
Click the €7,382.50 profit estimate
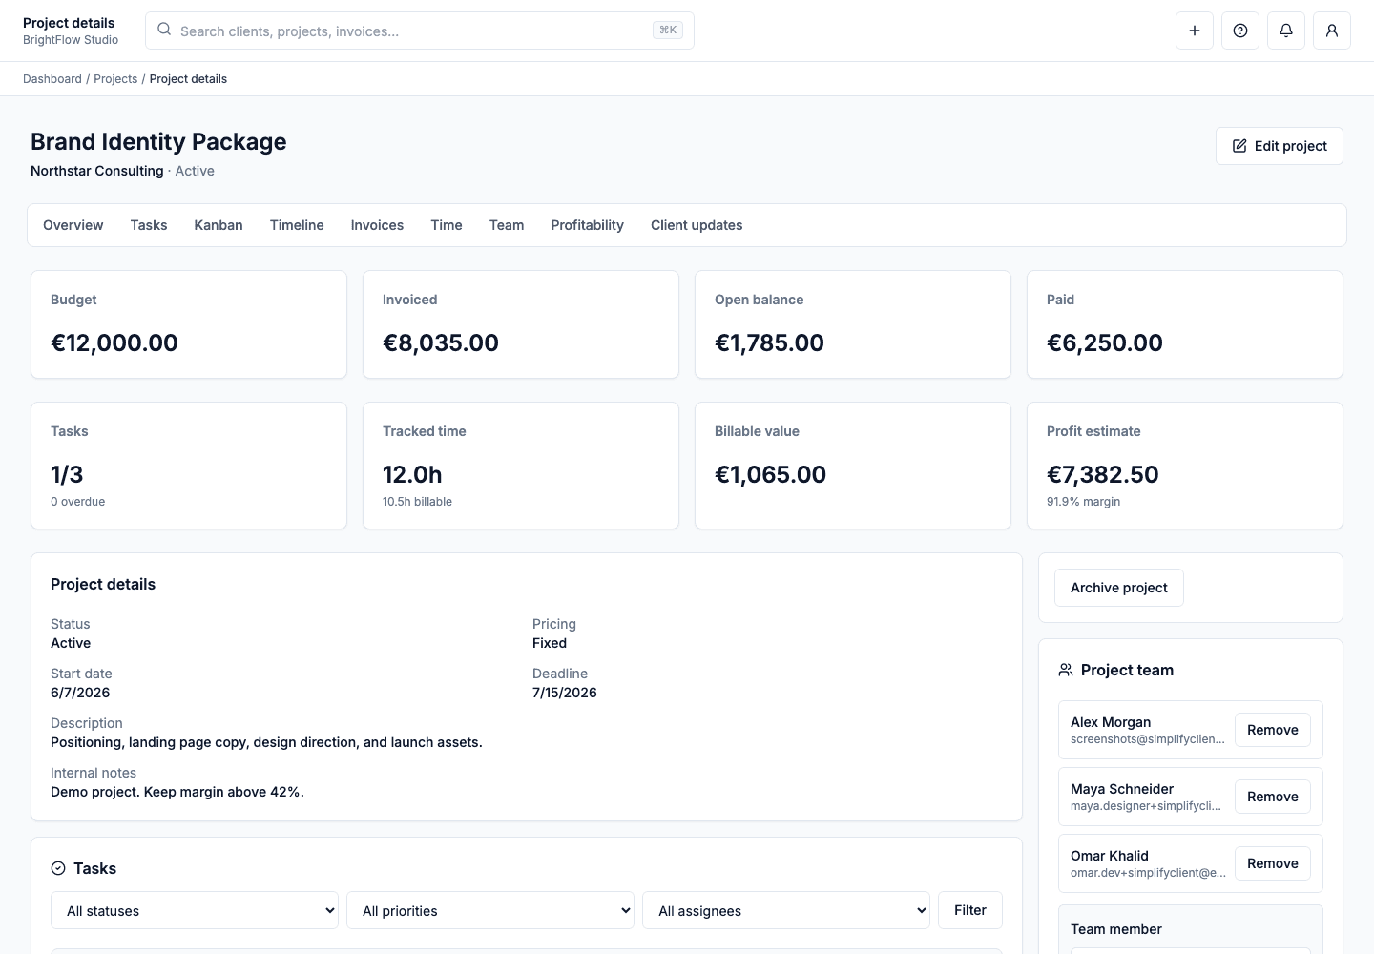(1103, 474)
